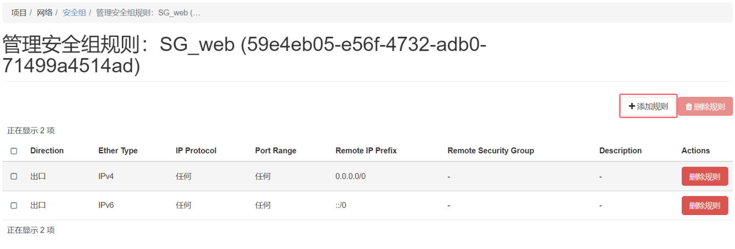
Task: Click the plus icon on 添加规则
Action: (632, 107)
